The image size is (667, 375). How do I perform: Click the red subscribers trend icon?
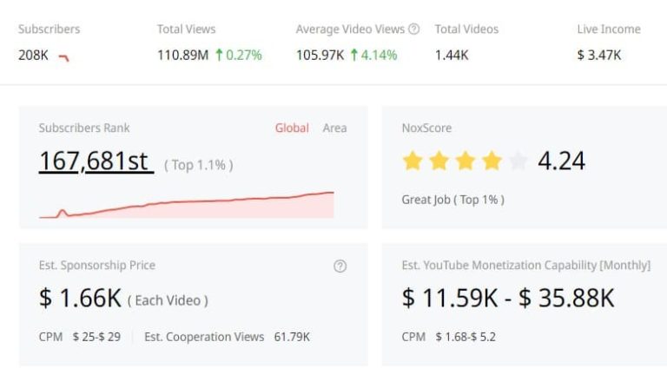tap(63, 57)
